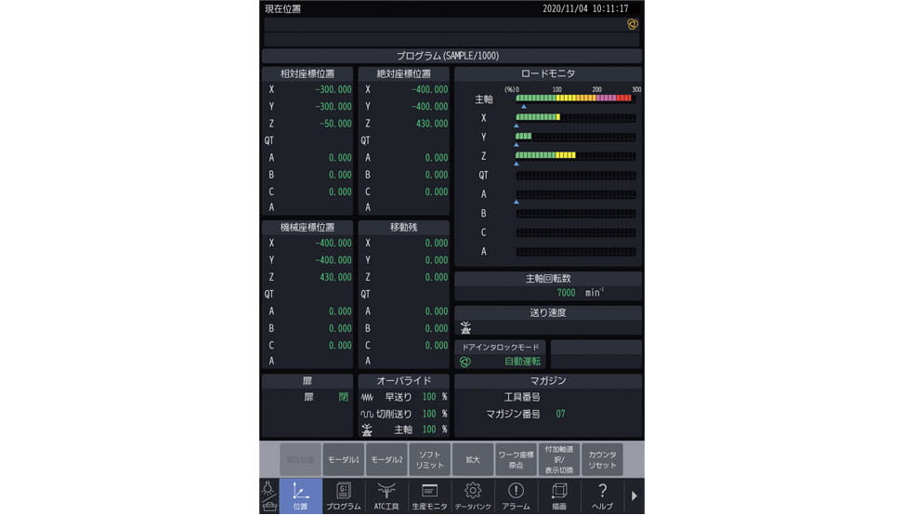
Task: Switch to モーダル2 view
Action: coord(386,459)
